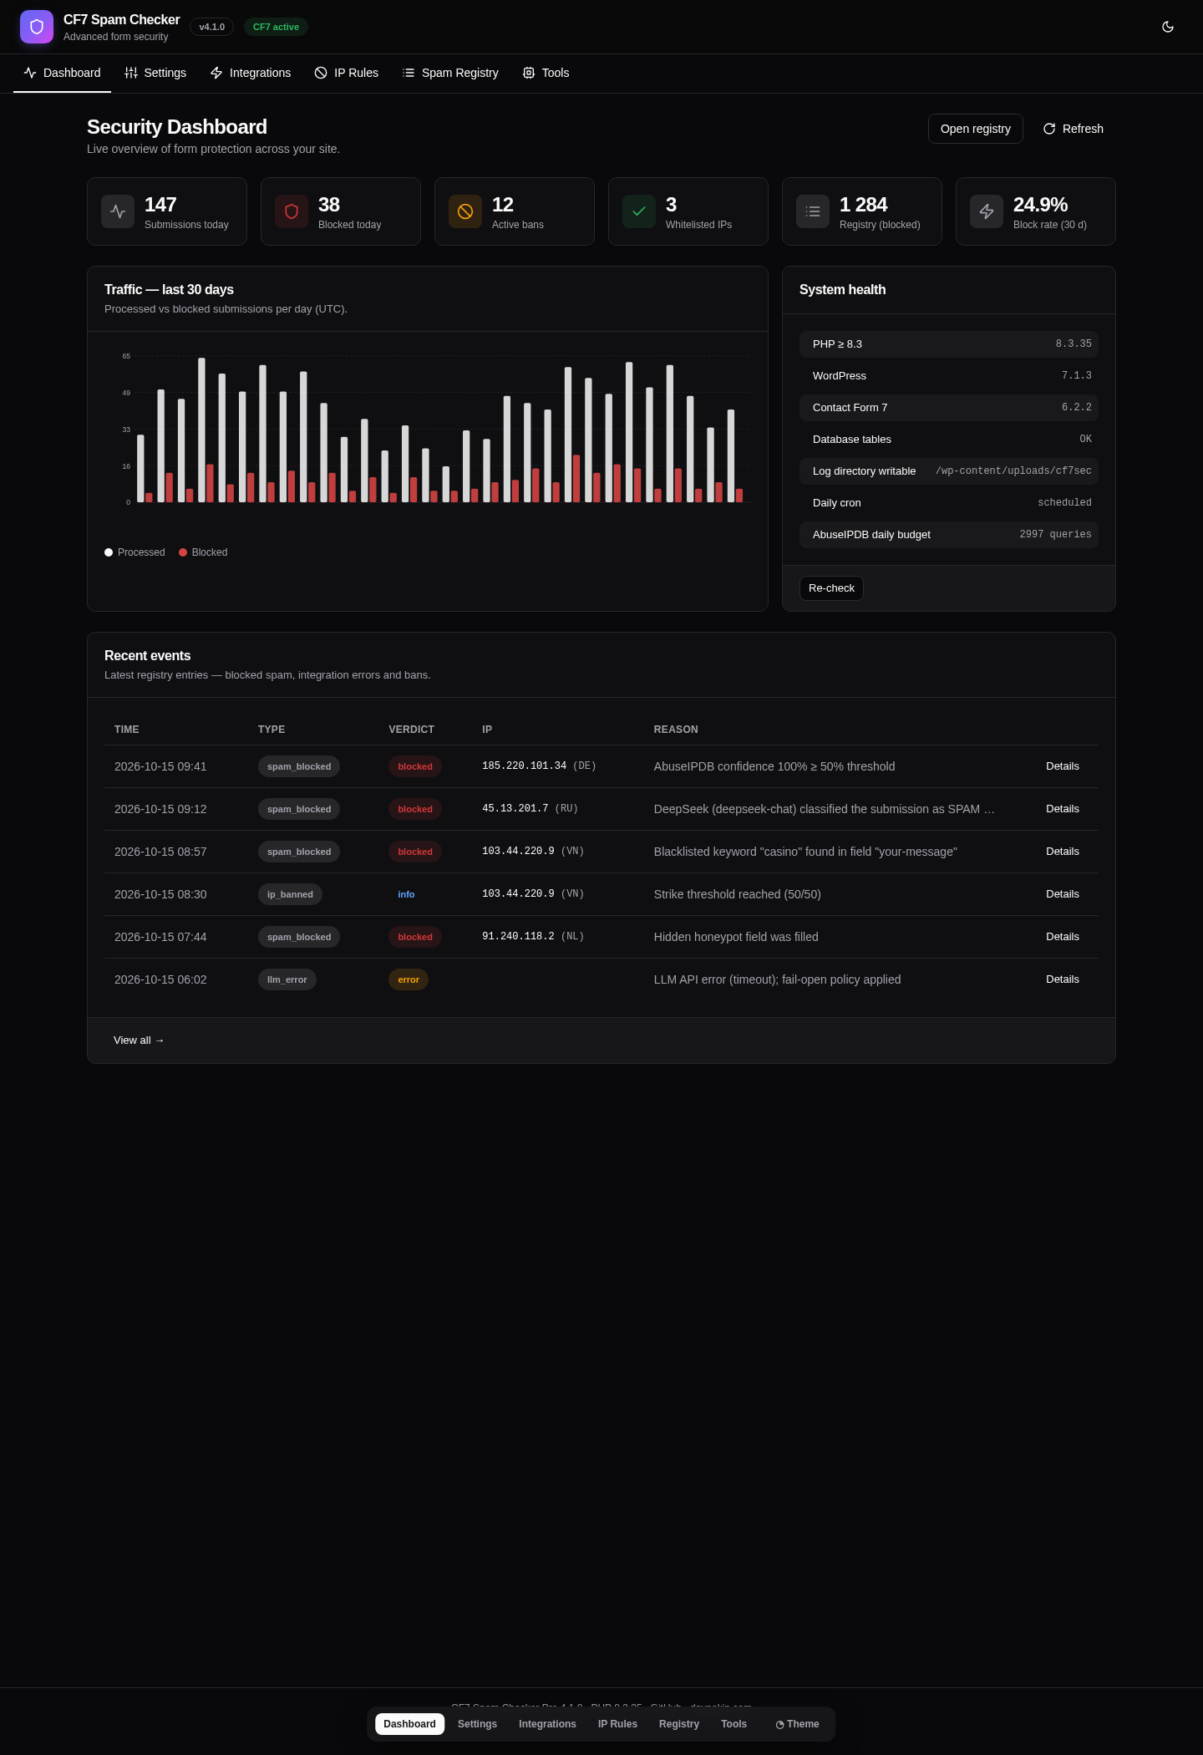Select Registry in the bottom floating bar
The image size is (1203, 1755).
pyautogui.click(x=679, y=1724)
